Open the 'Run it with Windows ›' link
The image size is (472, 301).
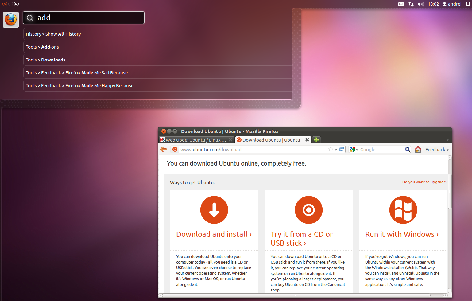coord(402,234)
